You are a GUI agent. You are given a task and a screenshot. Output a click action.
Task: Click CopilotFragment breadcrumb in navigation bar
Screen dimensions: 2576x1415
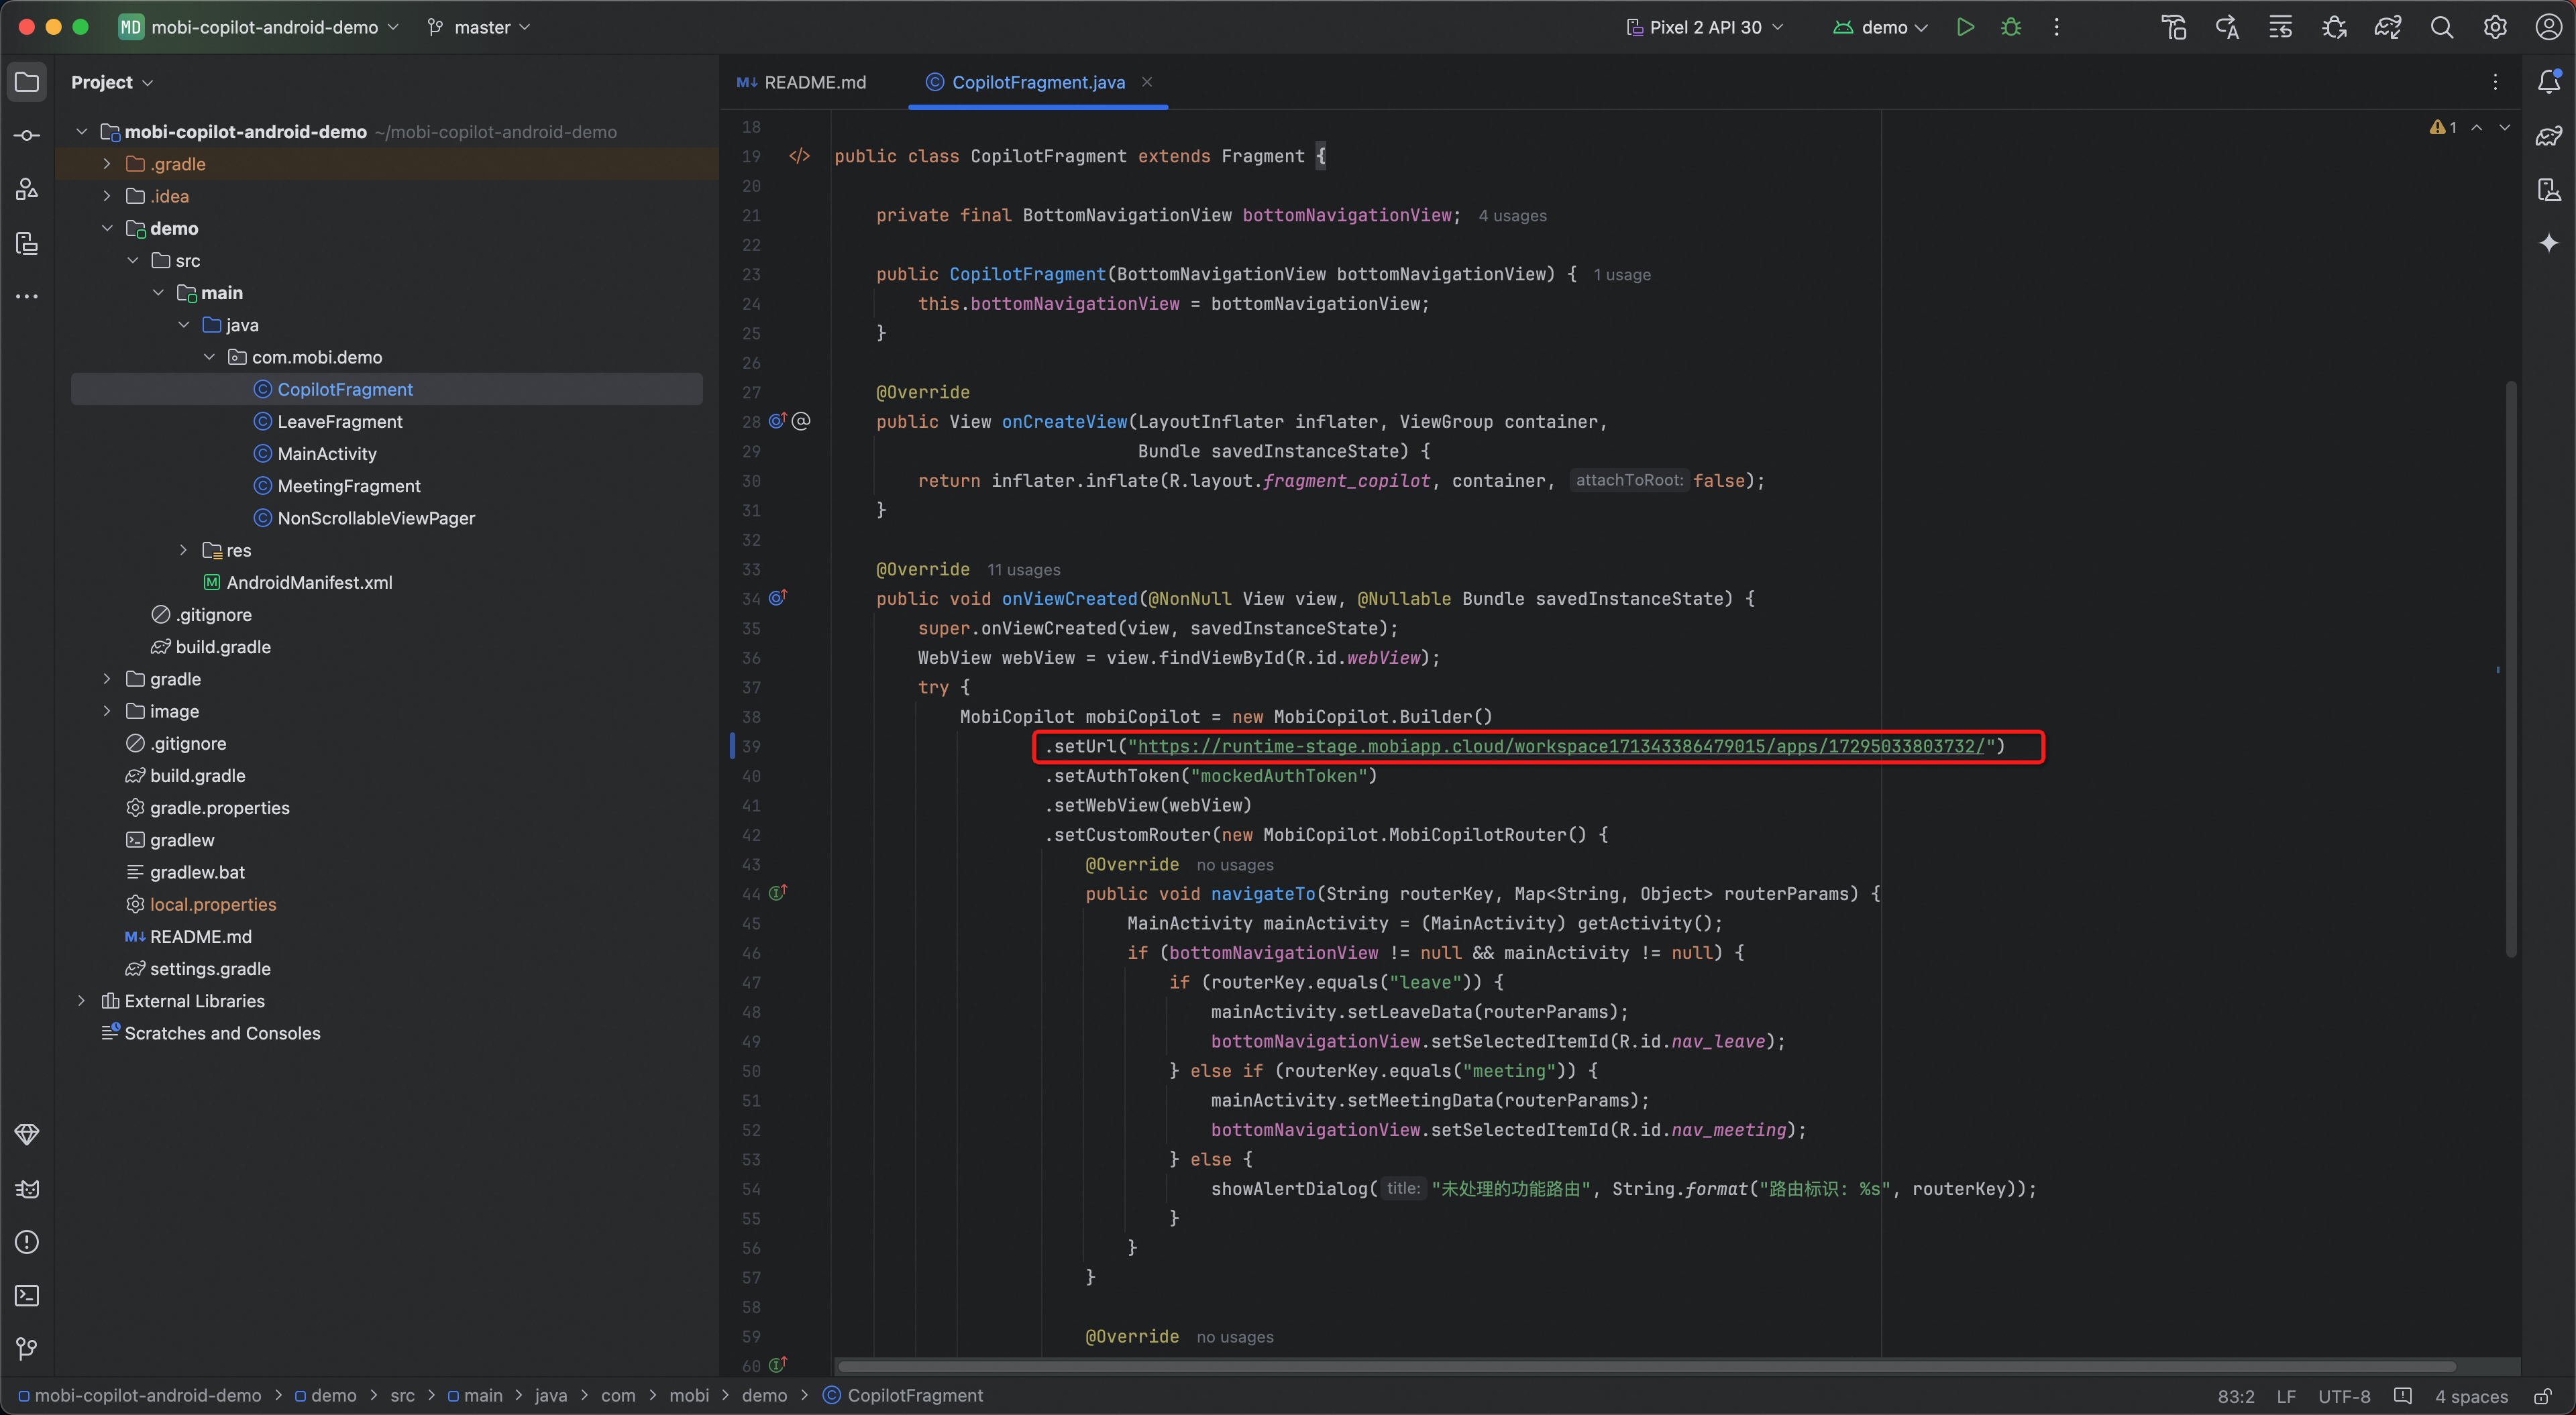[903, 1396]
